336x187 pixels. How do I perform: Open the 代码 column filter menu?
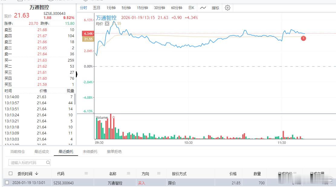(x=86, y=173)
